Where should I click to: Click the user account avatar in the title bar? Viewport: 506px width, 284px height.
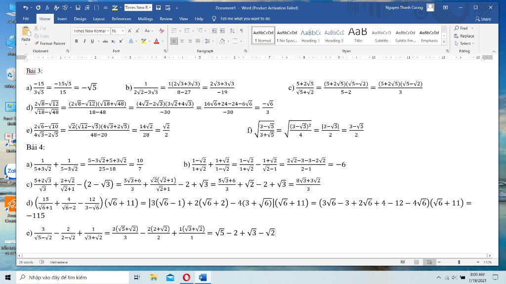430,7
